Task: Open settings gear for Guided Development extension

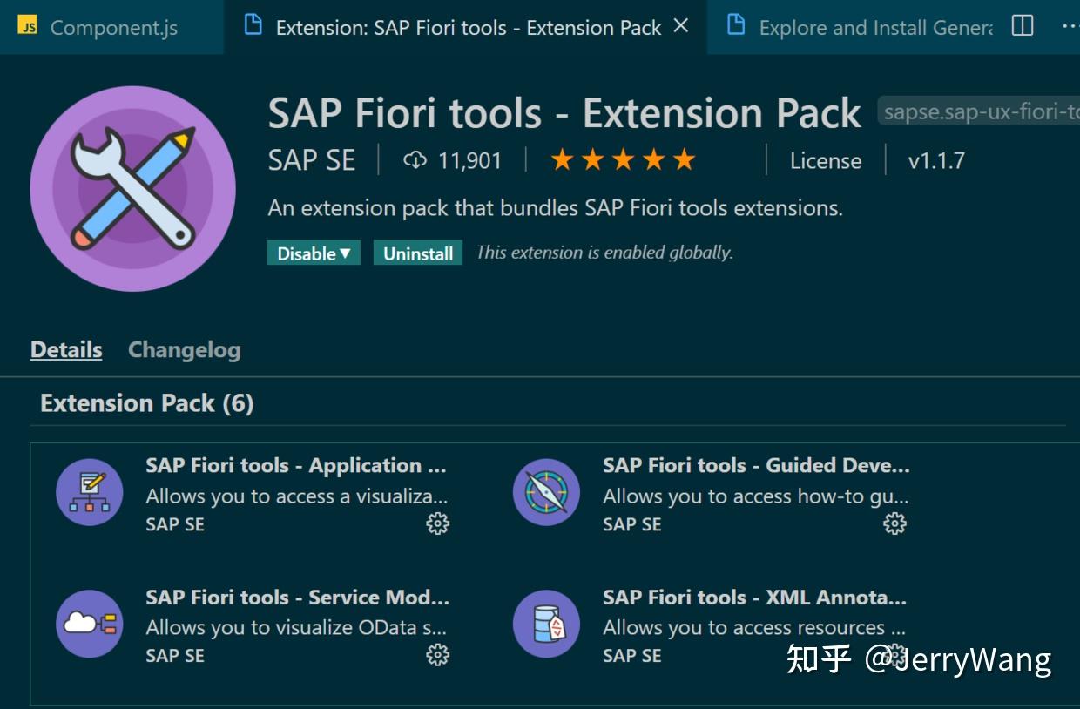Action: click(x=895, y=523)
